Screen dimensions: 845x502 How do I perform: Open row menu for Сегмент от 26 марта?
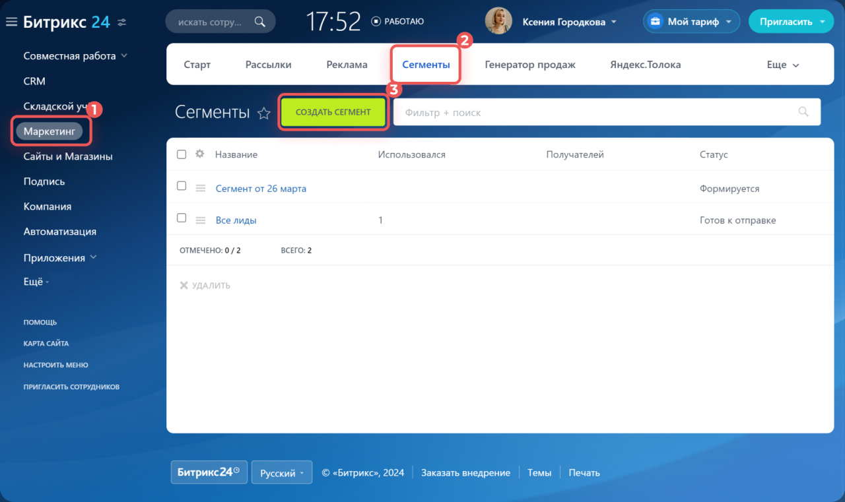point(201,189)
